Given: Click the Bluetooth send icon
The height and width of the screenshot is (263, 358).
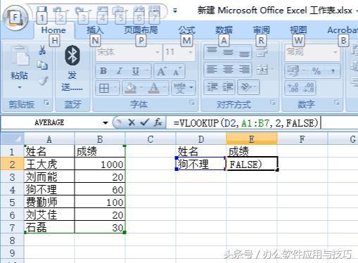Looking at the screenshot, I should tap(72, 56).
